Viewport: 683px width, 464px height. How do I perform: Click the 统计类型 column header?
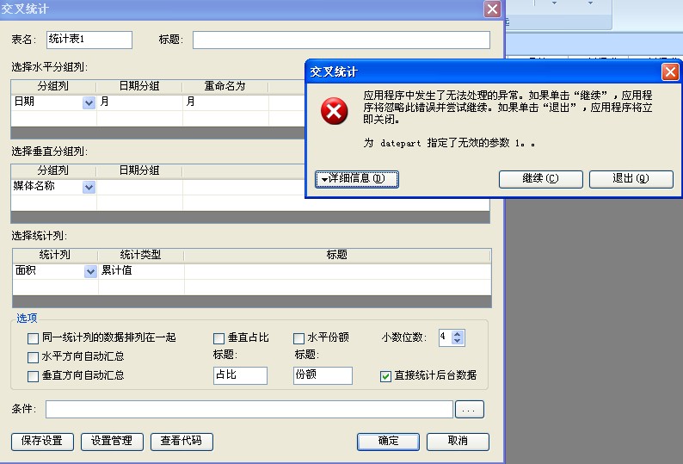tap(141, 255)
